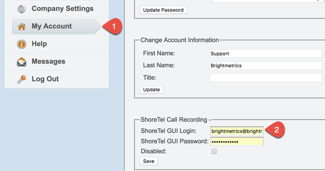Choose the Log Out text label
Viewport: 325px width, 171px height.
45,79
